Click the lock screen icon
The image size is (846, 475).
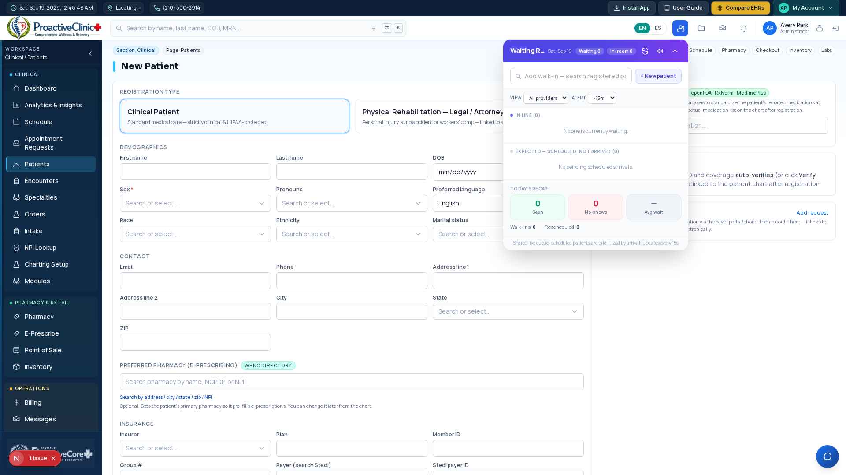(820, 28)
